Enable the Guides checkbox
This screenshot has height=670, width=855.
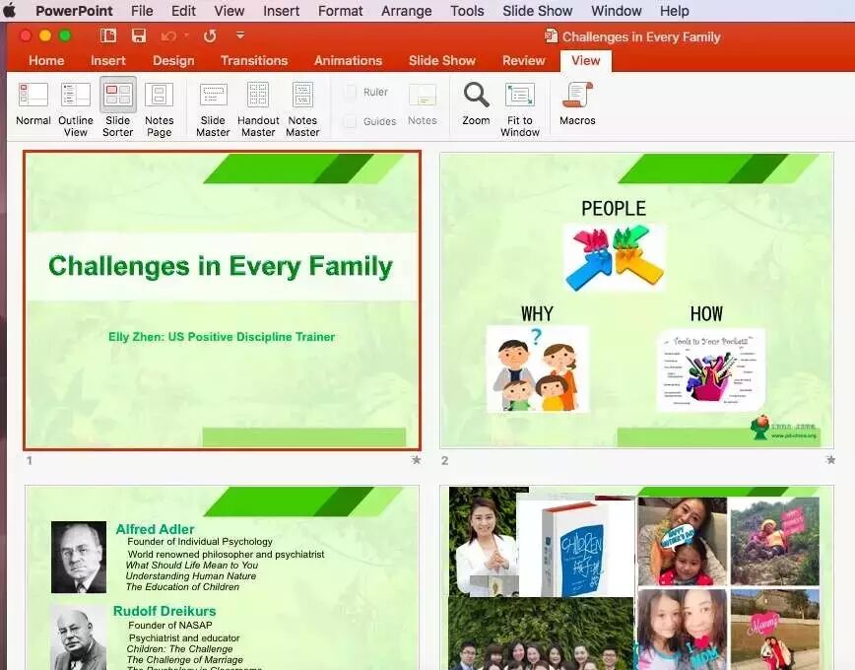351,121
